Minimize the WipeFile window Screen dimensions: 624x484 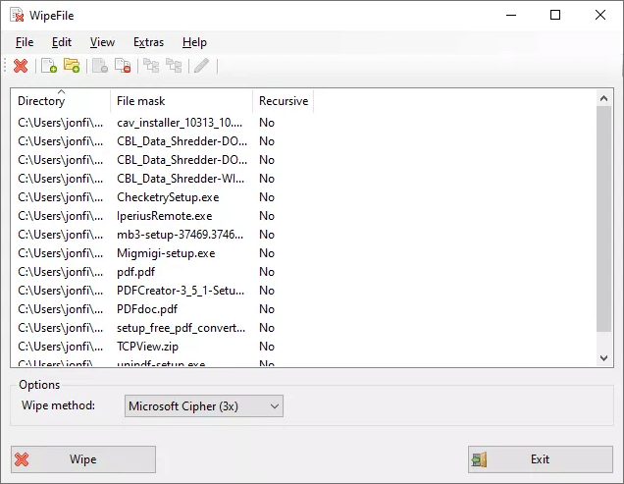tap(511, 15)
